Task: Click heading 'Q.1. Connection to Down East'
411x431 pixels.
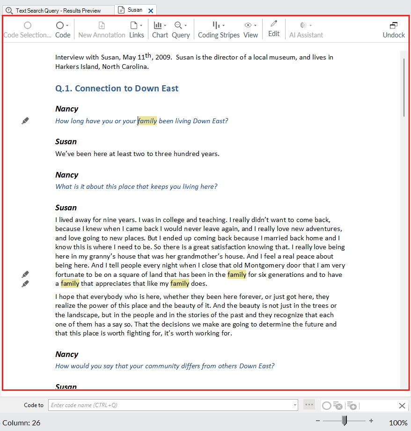Action: click(x=117, y=89)
